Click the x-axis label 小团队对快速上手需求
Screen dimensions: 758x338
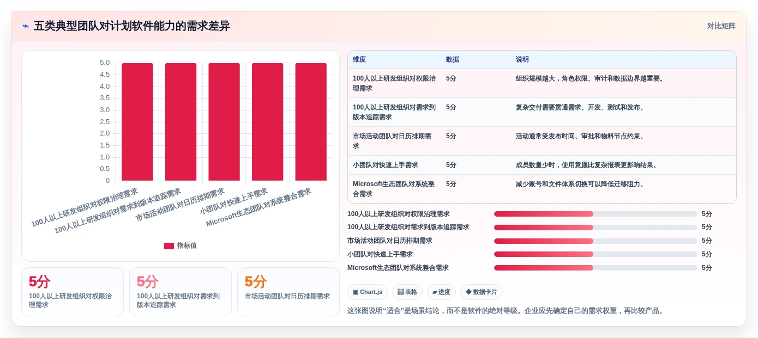coord(234,201)
